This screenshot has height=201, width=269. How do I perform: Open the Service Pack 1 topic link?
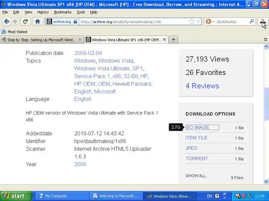pos(92,76)
